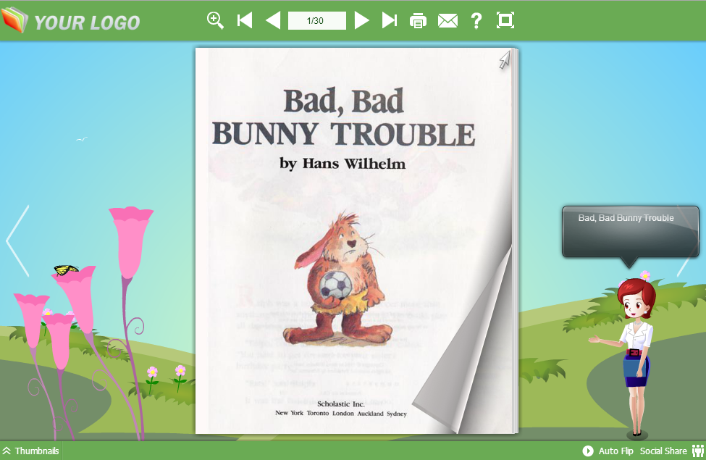706x460 pixels.
Task: Open the help question mark
Action: pos(476,21)
